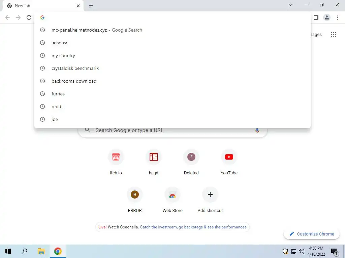Choose the my country suggestion

tap(172, 55)
